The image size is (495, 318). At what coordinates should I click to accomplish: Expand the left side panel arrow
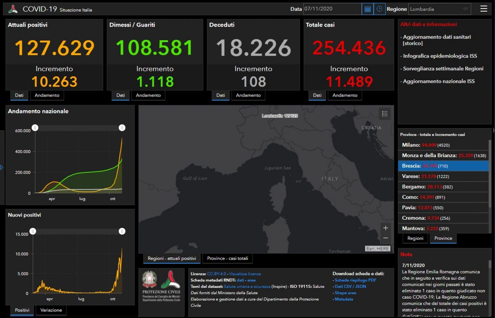(x=2, y=168)
